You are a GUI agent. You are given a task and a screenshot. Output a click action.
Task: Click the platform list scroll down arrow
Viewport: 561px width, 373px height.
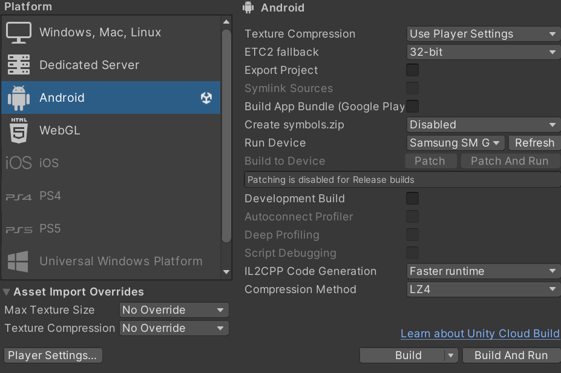pos(226,272)
